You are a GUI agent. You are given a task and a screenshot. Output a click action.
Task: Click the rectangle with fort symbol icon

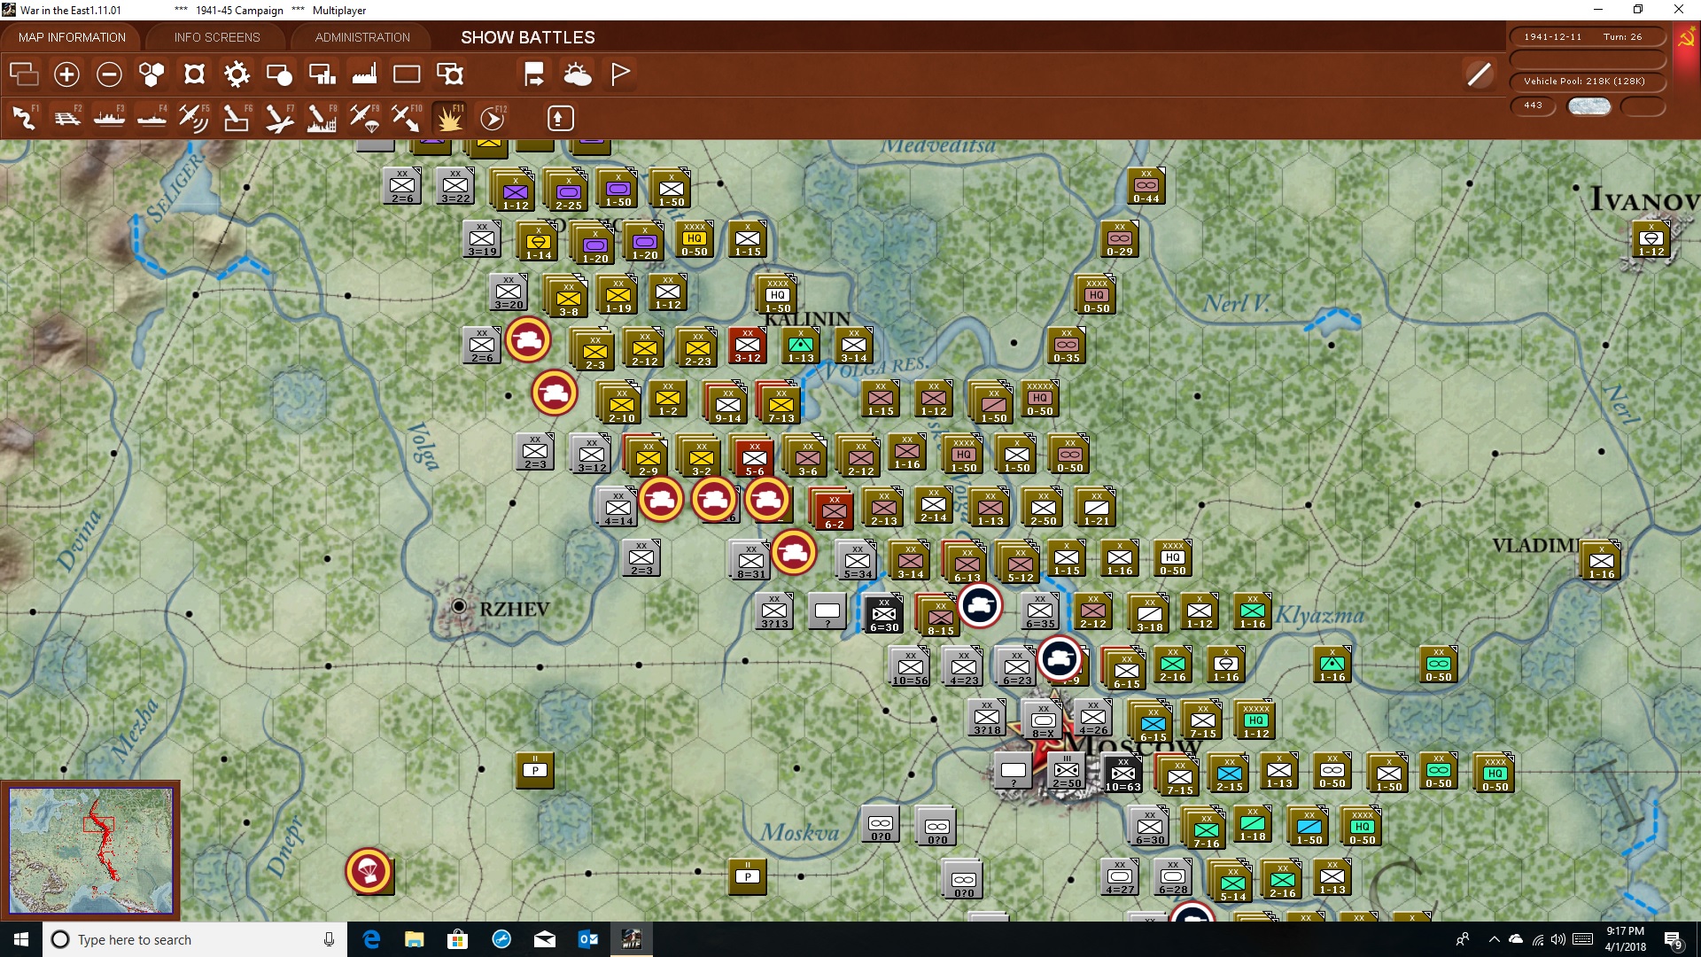(x=450, y=74)
